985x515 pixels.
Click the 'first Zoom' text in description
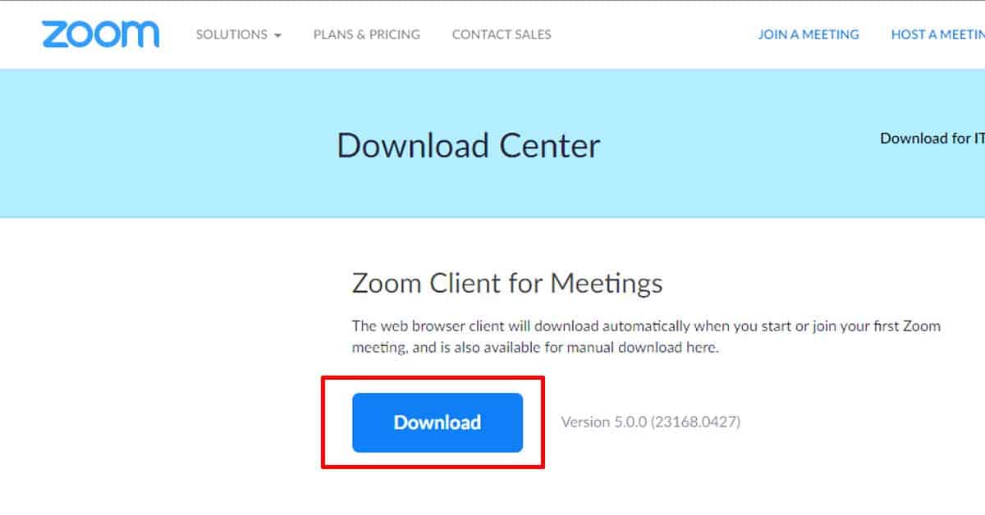pyautogui.click(x=903, y=326)
